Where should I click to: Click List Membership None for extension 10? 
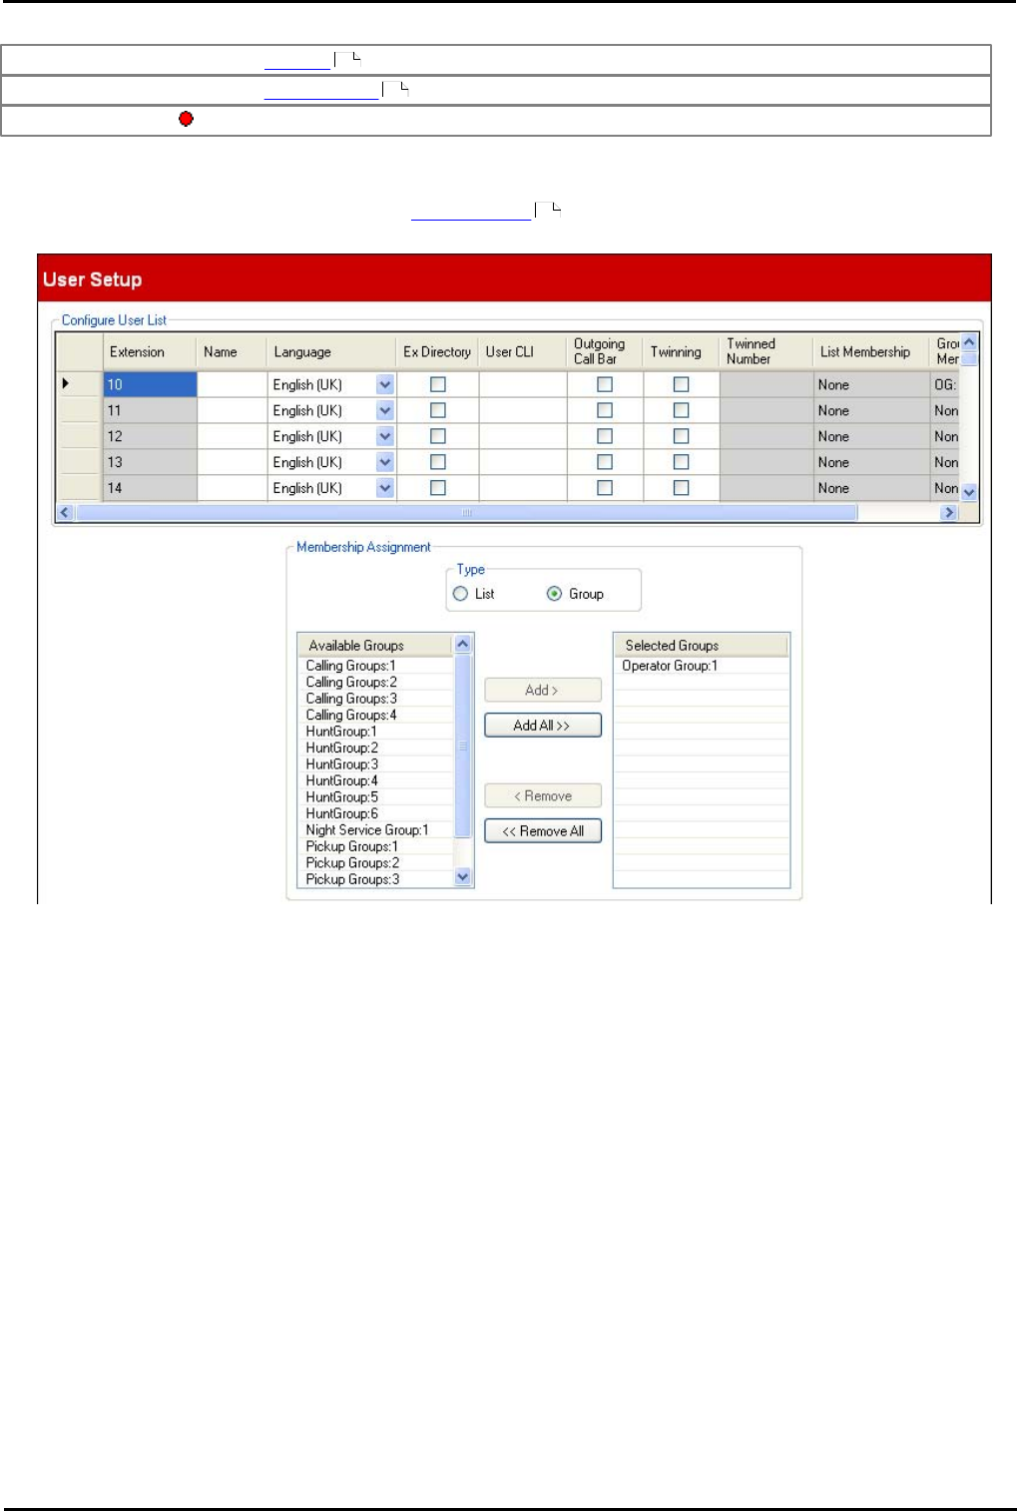871,384
